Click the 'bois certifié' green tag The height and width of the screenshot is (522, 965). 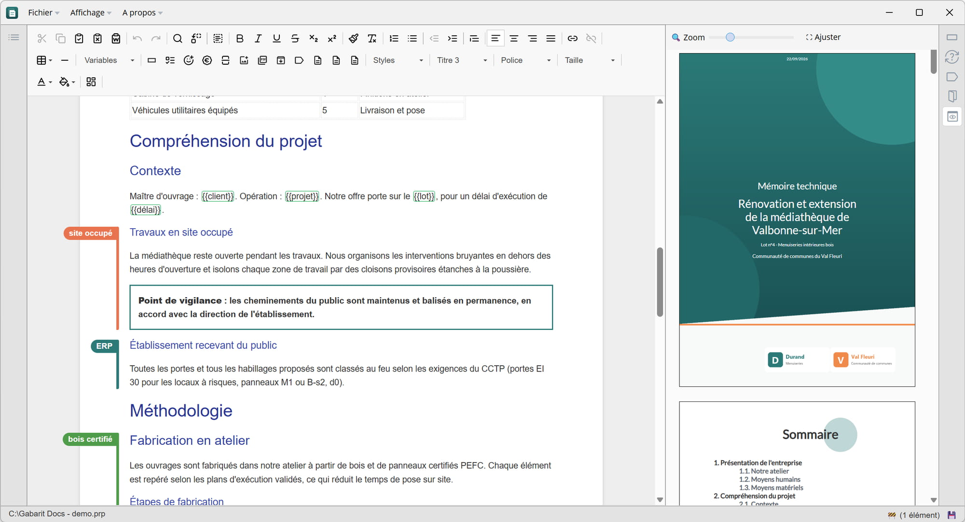point(90,439)
